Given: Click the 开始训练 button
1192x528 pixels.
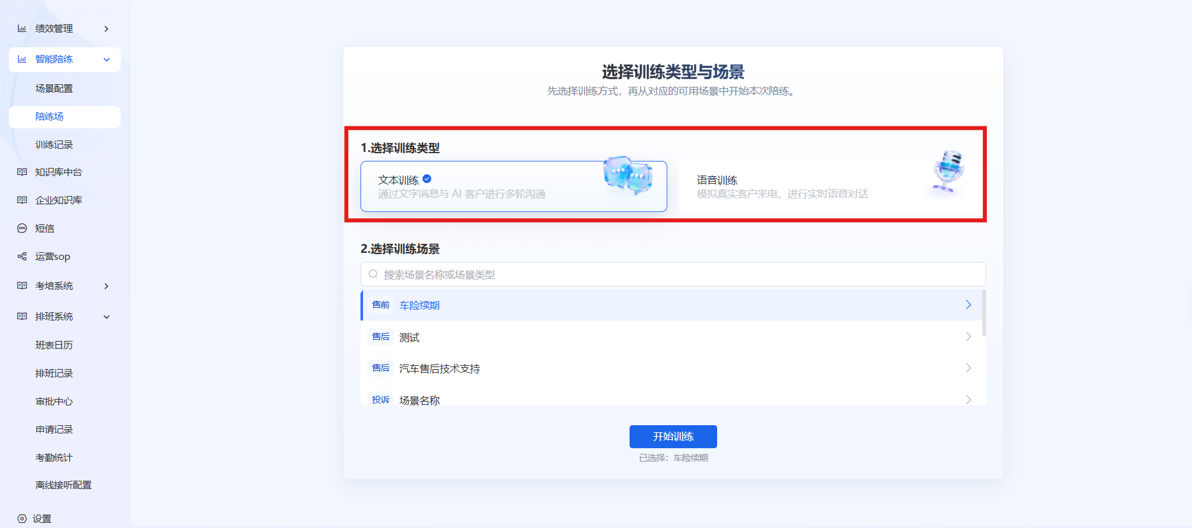Looking at the screenshot, I should point(673,437).
